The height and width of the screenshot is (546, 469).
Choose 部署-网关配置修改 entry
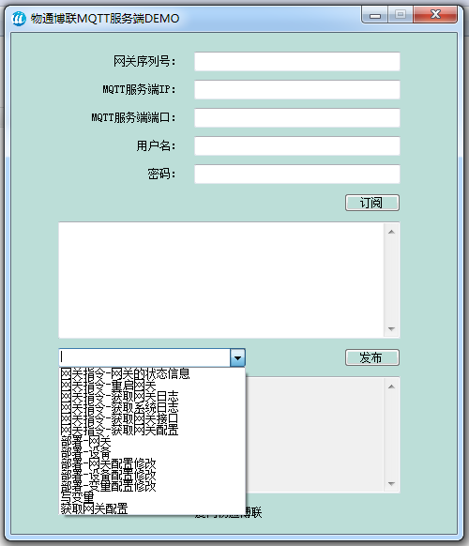(152, 463)
